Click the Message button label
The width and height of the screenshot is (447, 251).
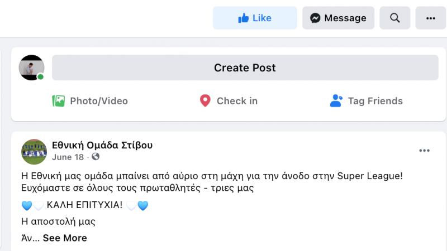pyautogui.click(x=345, y=18)
